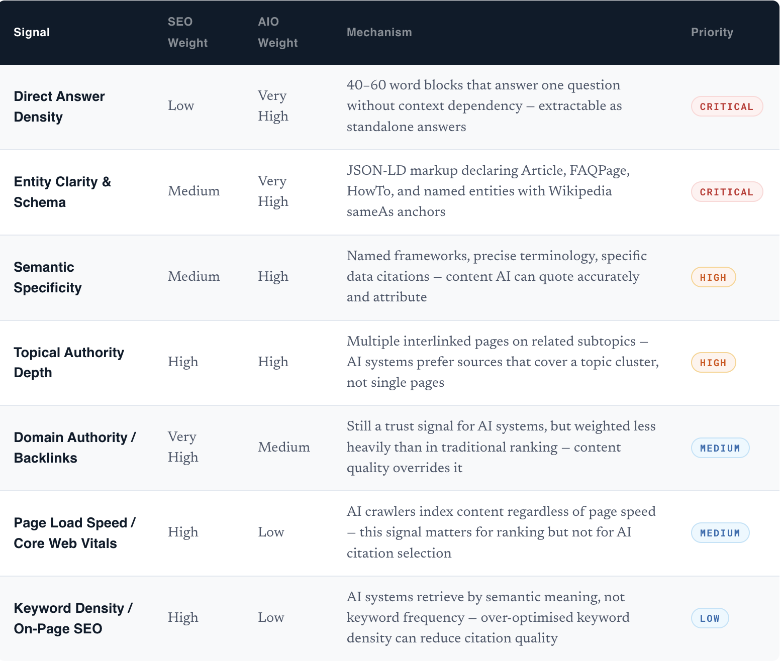Screen dimensions: 780x661
Task: Click the HIGH badge on Topical Authority Depth row
Action: (713, 362)
